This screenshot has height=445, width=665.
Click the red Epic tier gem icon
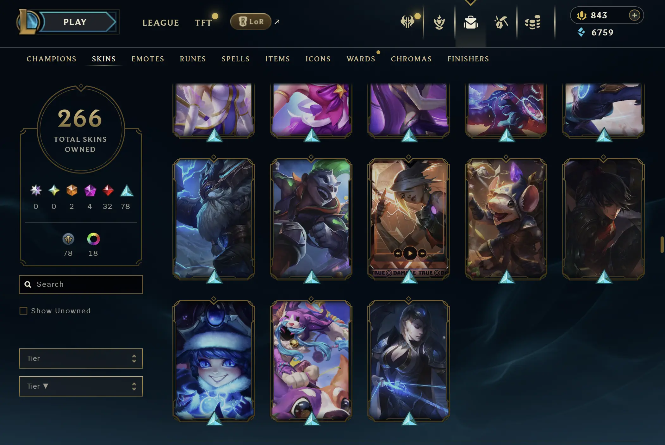pos(108,191)
